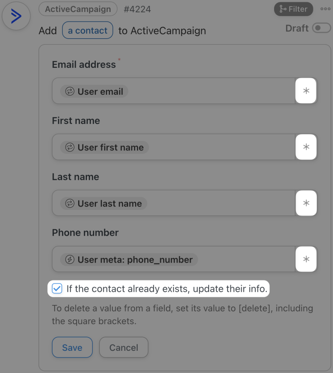Open the 'a contact' selector
333x373 pixels.
[x=87, y=31]
